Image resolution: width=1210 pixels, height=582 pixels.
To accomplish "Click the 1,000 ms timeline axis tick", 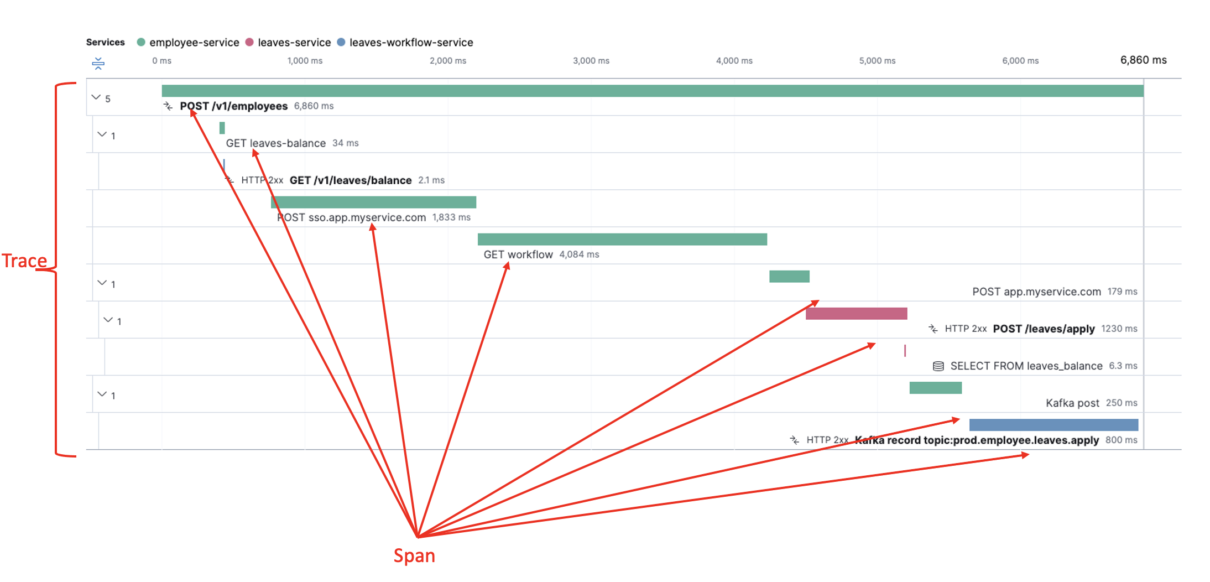I will point(305,61).
